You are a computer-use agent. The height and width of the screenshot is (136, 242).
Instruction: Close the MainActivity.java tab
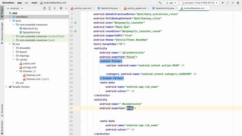click(120, 8)
